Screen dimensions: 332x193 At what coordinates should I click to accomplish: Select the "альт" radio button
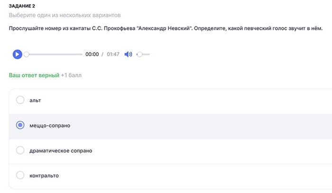(x=20, y=100)
